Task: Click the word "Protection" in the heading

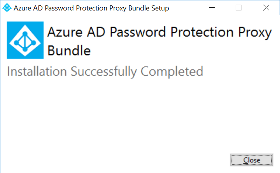Action: coord(202,32)
